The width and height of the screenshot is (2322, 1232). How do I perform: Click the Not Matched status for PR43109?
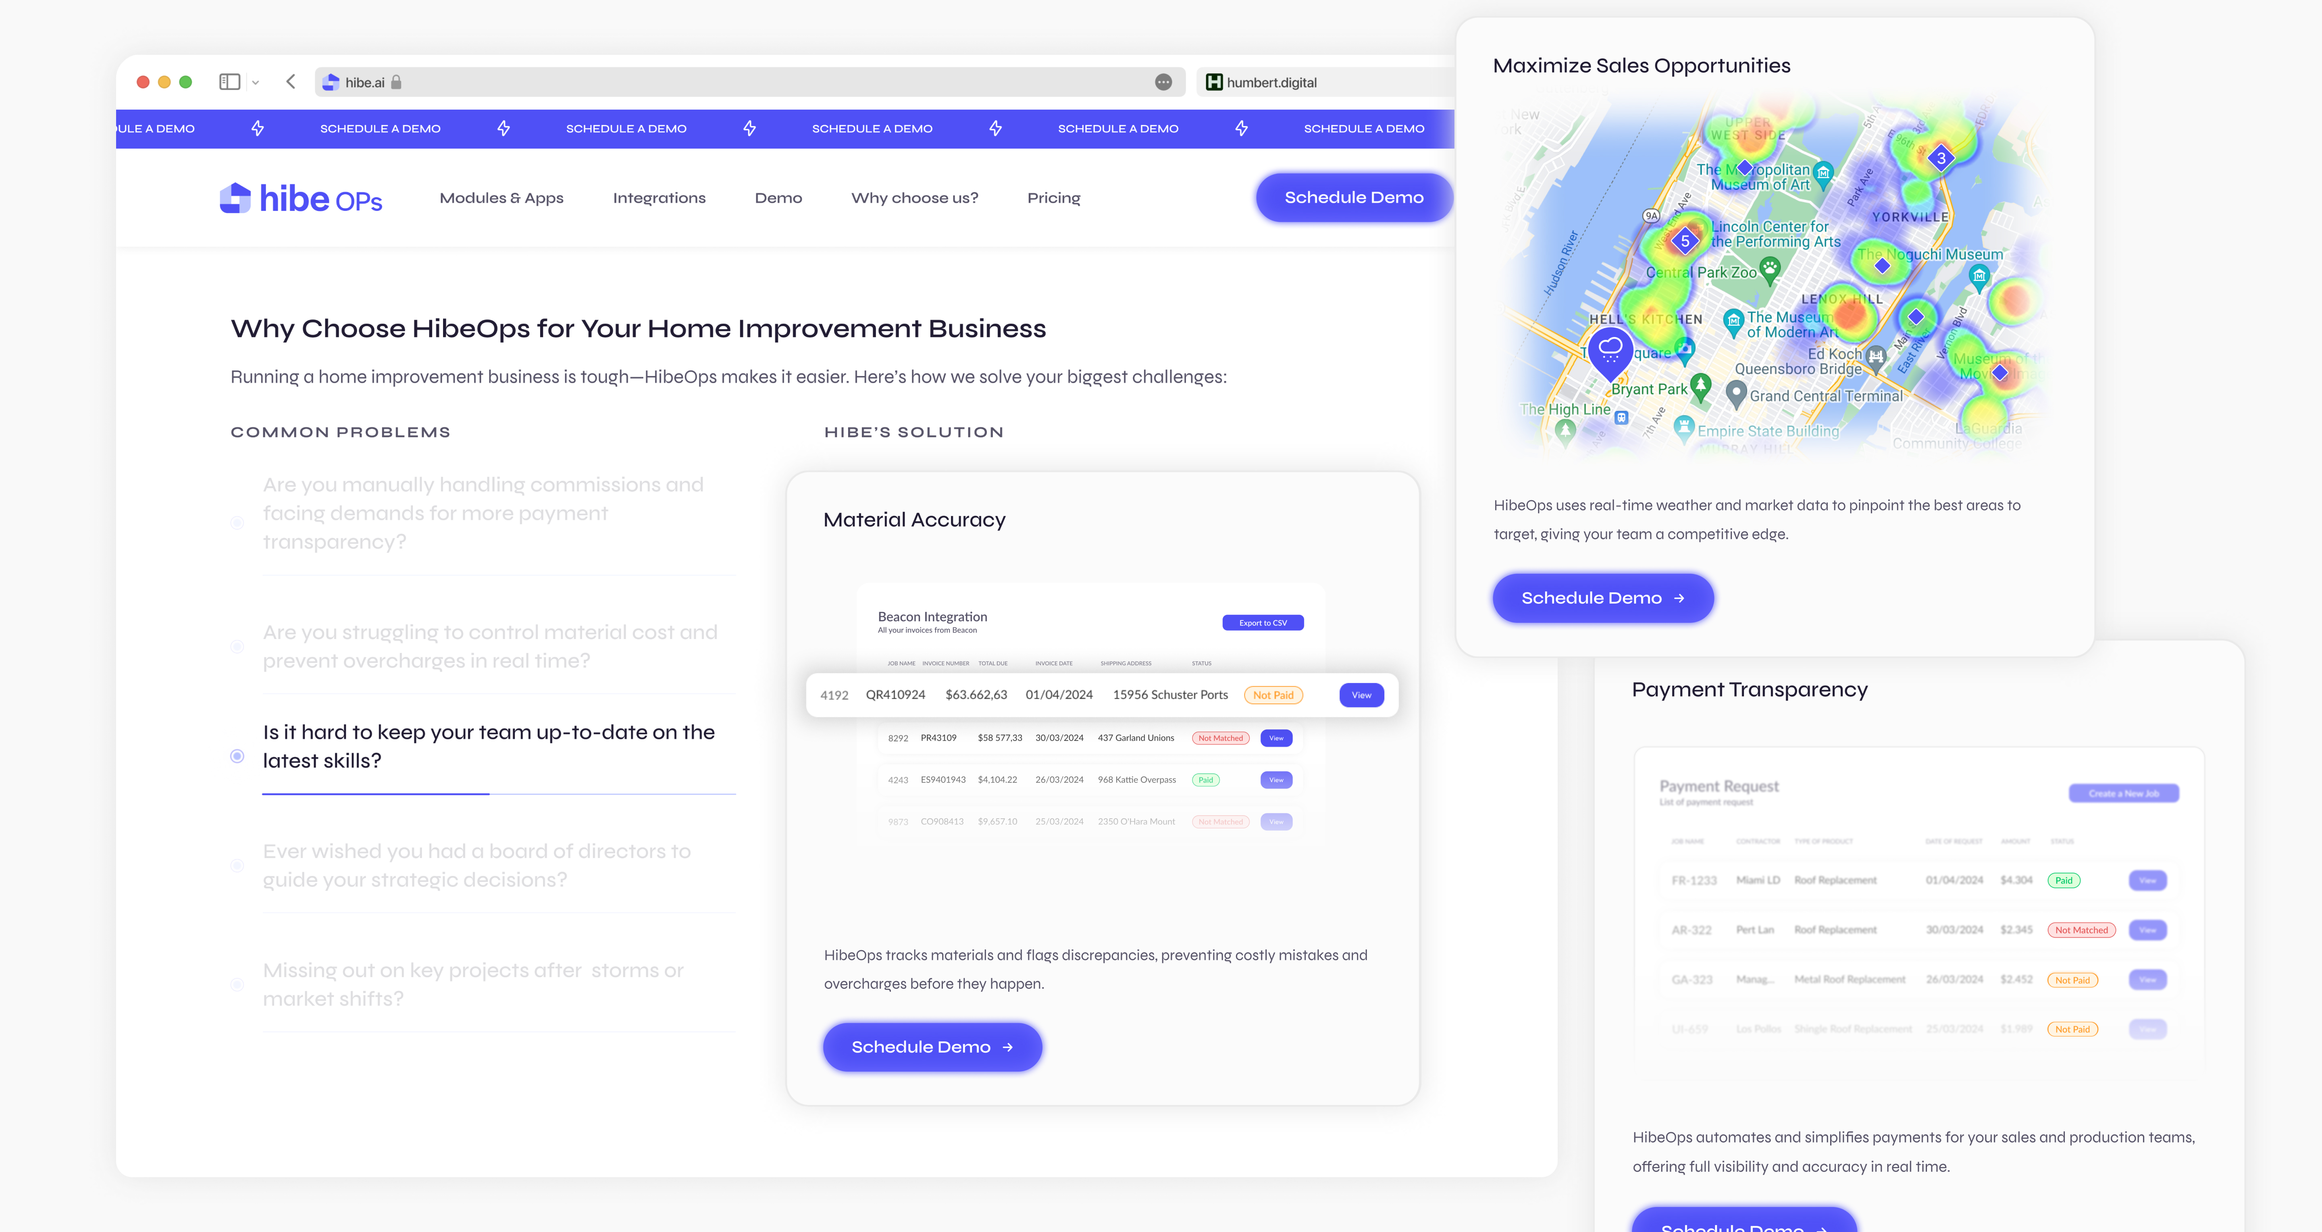coord(1221,738)
